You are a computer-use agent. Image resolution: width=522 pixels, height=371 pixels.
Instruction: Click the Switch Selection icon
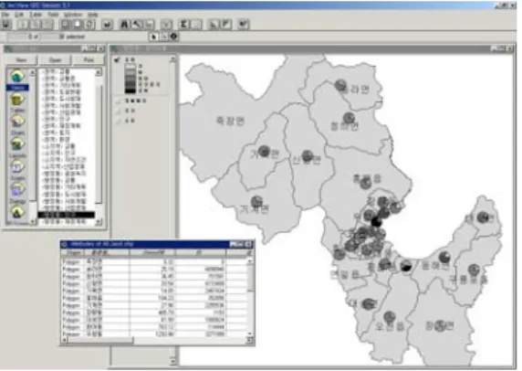[89, 24]
